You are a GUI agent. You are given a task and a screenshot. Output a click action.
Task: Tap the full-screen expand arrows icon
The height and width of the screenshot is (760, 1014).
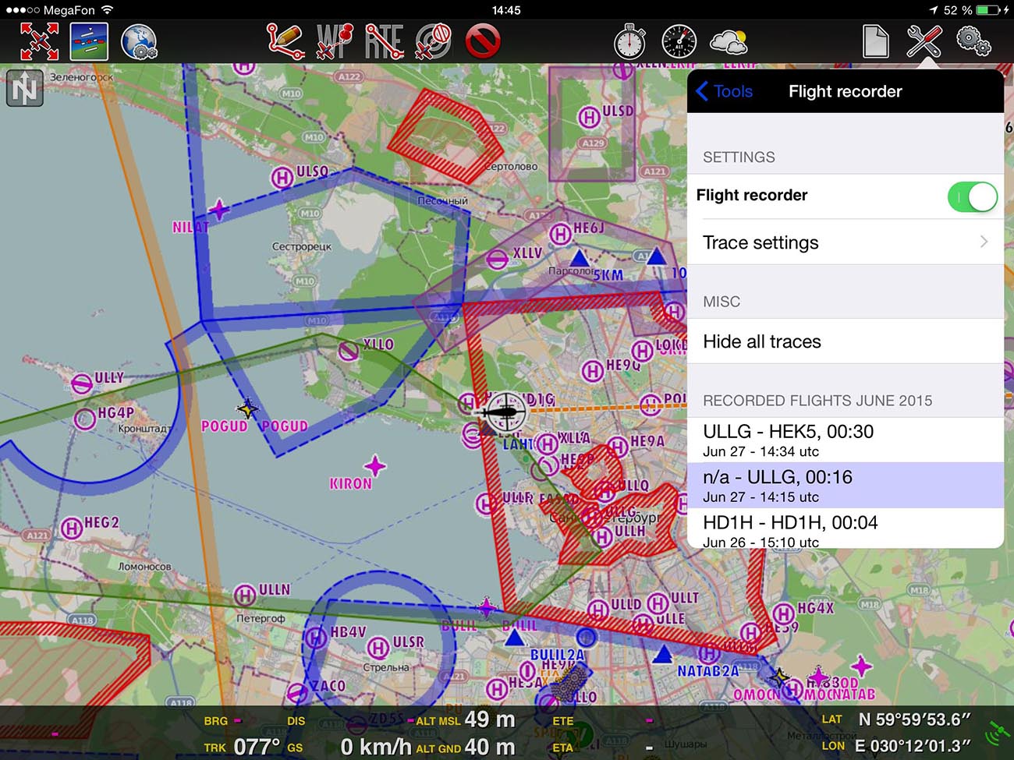(x=39, y=41)
